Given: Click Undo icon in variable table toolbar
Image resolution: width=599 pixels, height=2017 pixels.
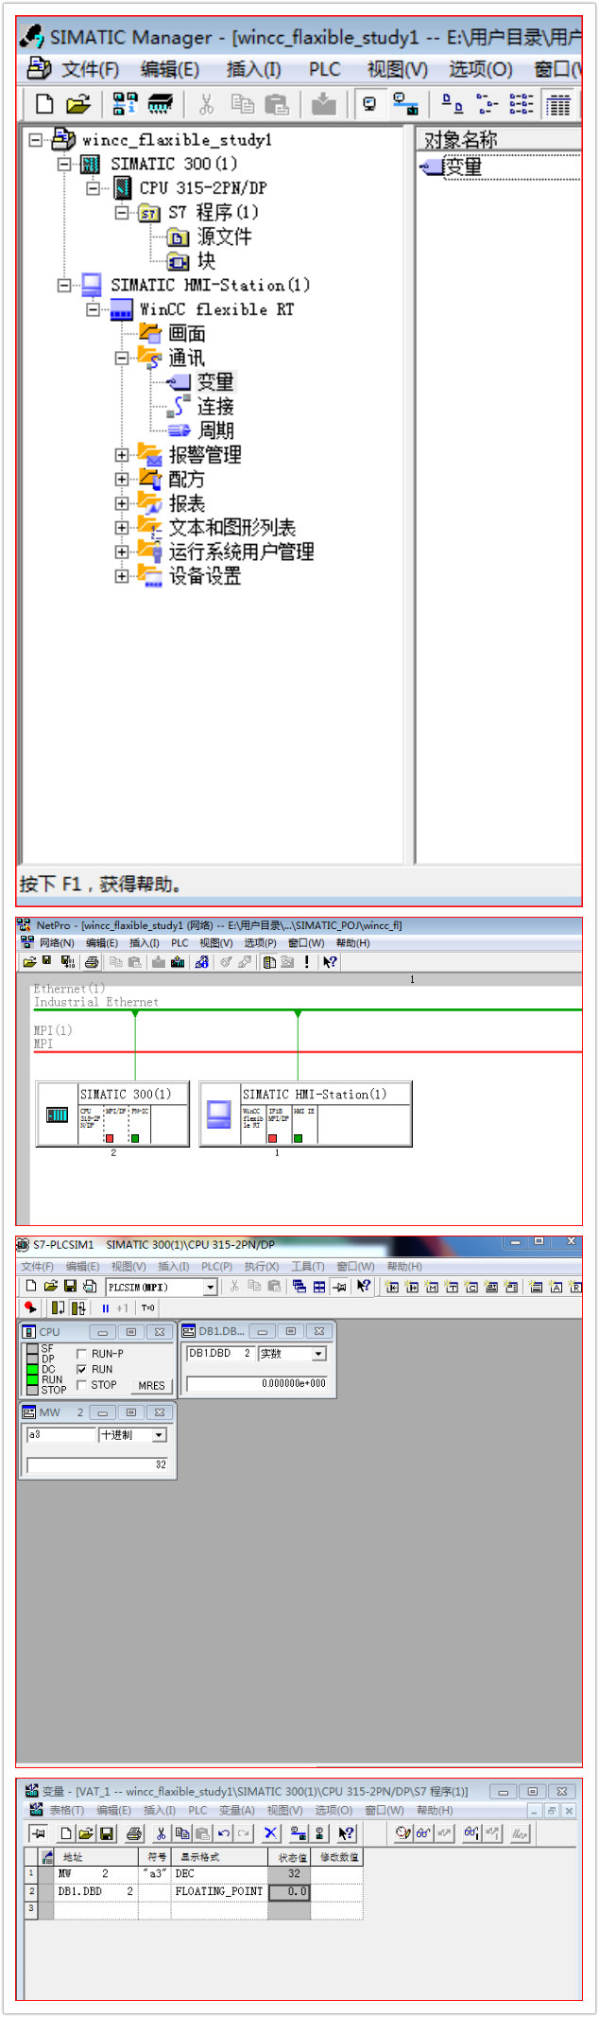Looking at the screenshot, I should [x=224, y=1833].
